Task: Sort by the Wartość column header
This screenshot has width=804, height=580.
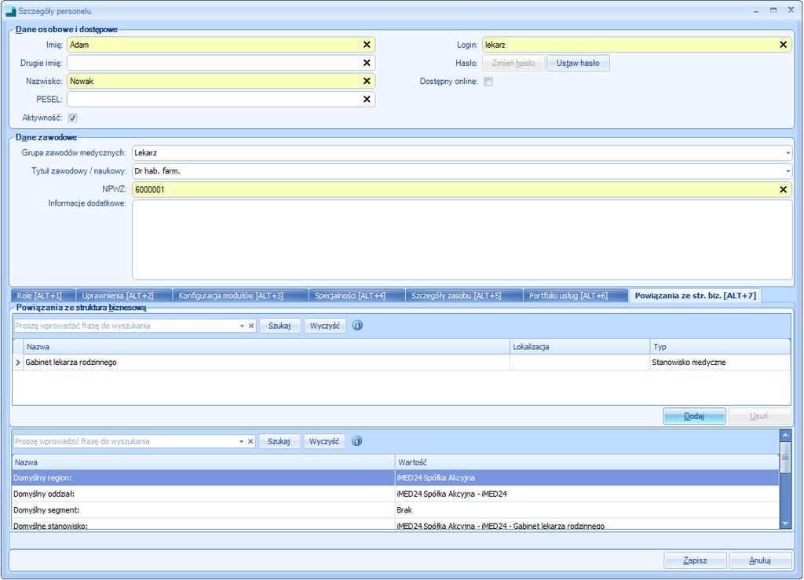Action: (587, 462)
